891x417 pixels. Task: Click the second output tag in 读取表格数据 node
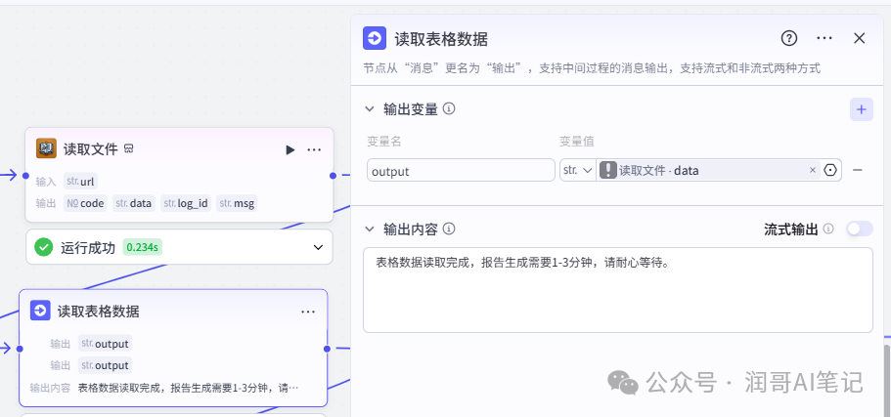[105, 365]
